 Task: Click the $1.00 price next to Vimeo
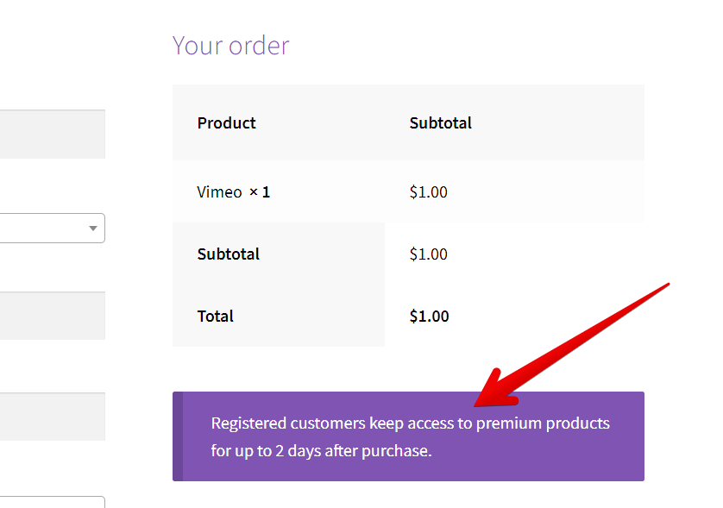[428, 191]
